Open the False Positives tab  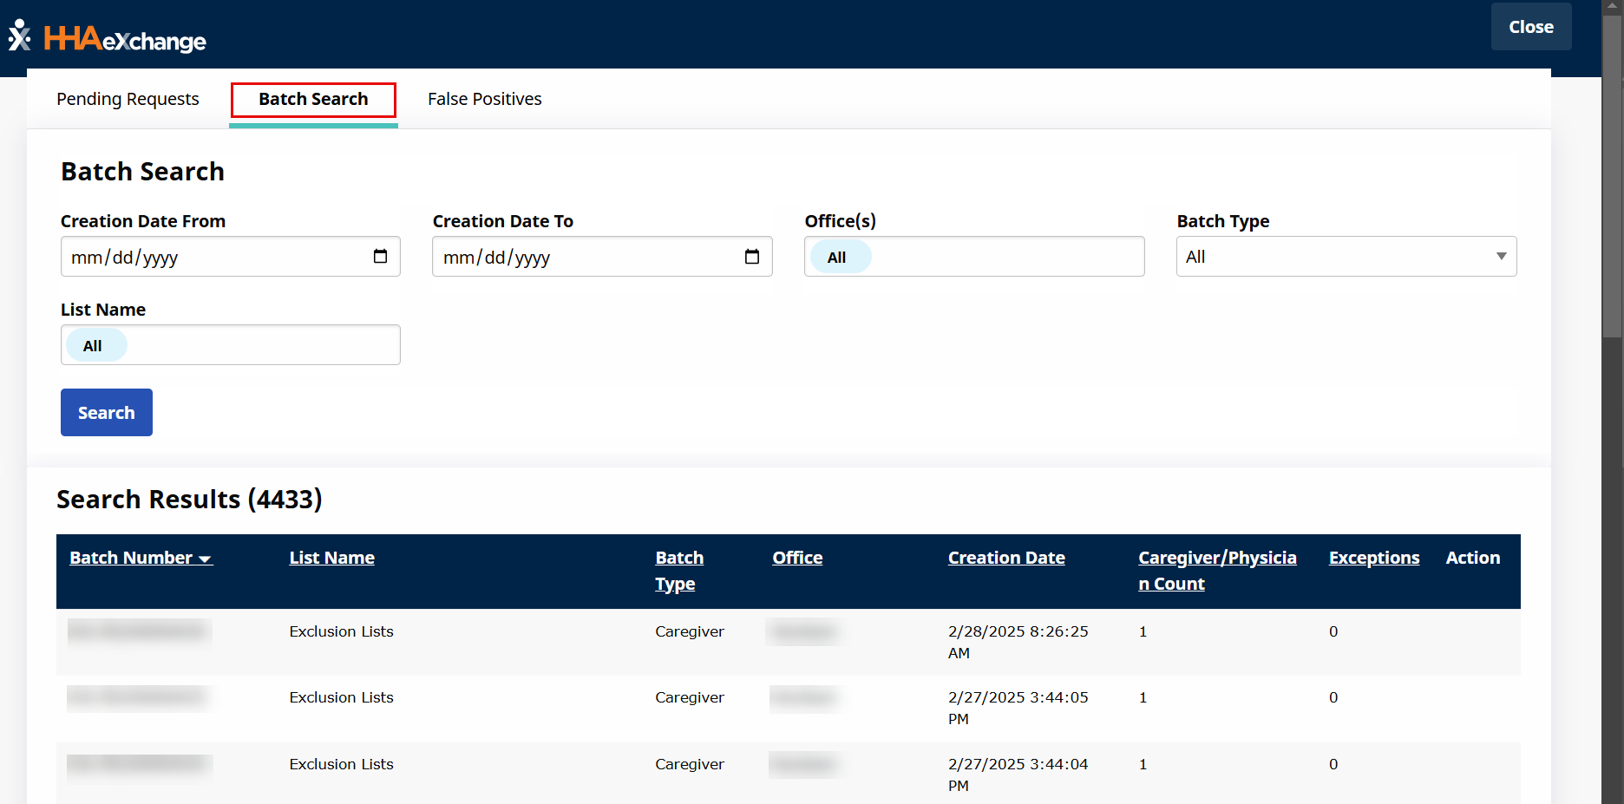click(484, 99)
